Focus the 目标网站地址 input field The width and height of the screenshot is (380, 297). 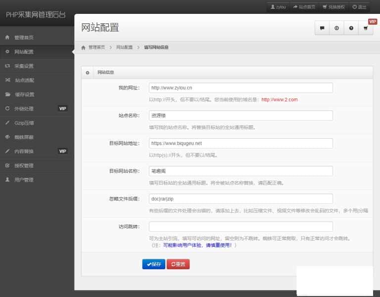241,143
